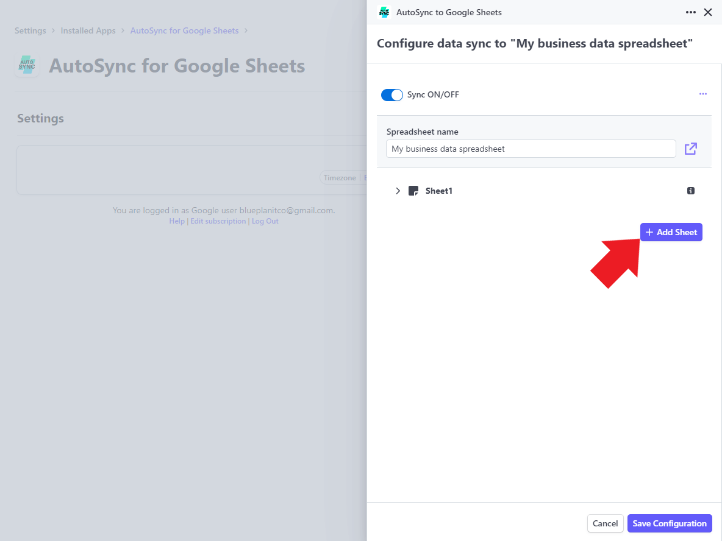Open the Sync row three-dots menu
This screenshot has height=541, width=722.
point(702,94)
